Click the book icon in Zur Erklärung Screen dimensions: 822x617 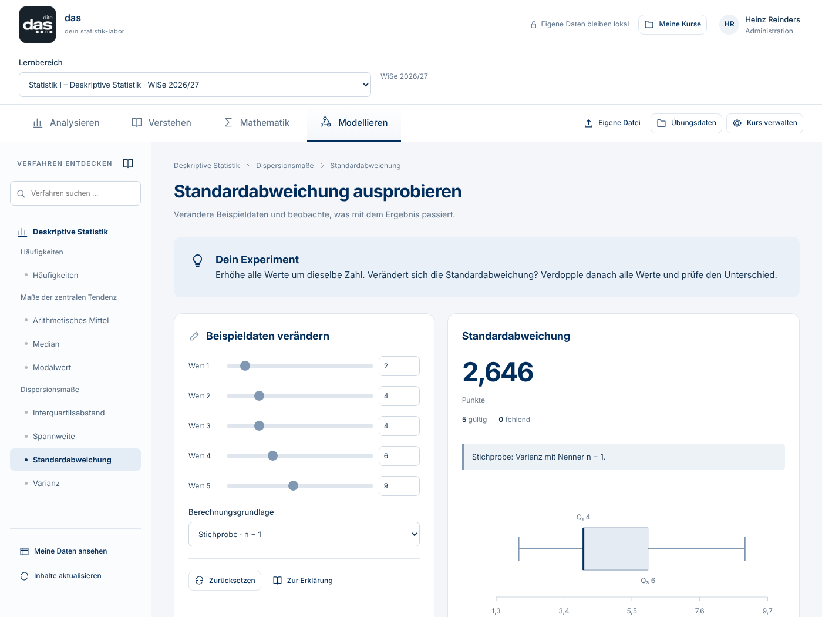pyautogui.click(x=278, y=581)
